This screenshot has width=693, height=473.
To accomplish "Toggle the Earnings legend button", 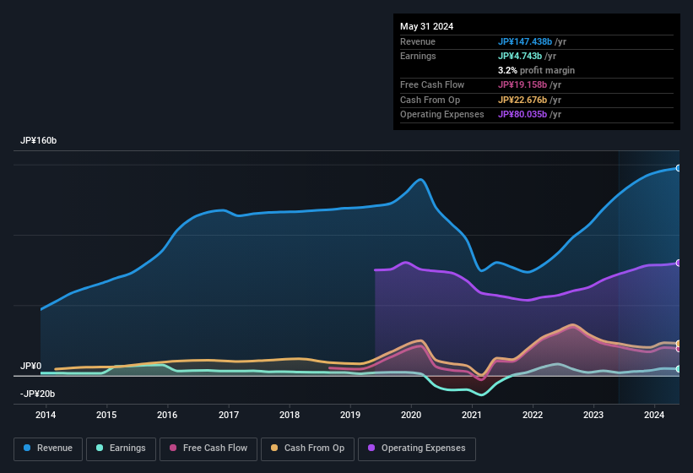I will pyautogui.click(x=121, y=449).
